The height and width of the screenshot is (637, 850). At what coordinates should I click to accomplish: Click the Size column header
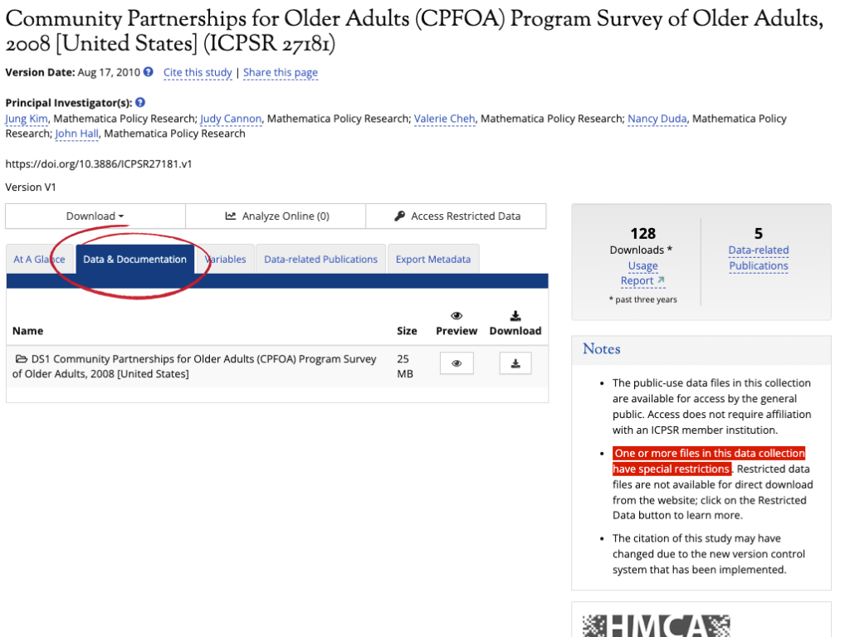pyautogui.click(x=407, y=331)
